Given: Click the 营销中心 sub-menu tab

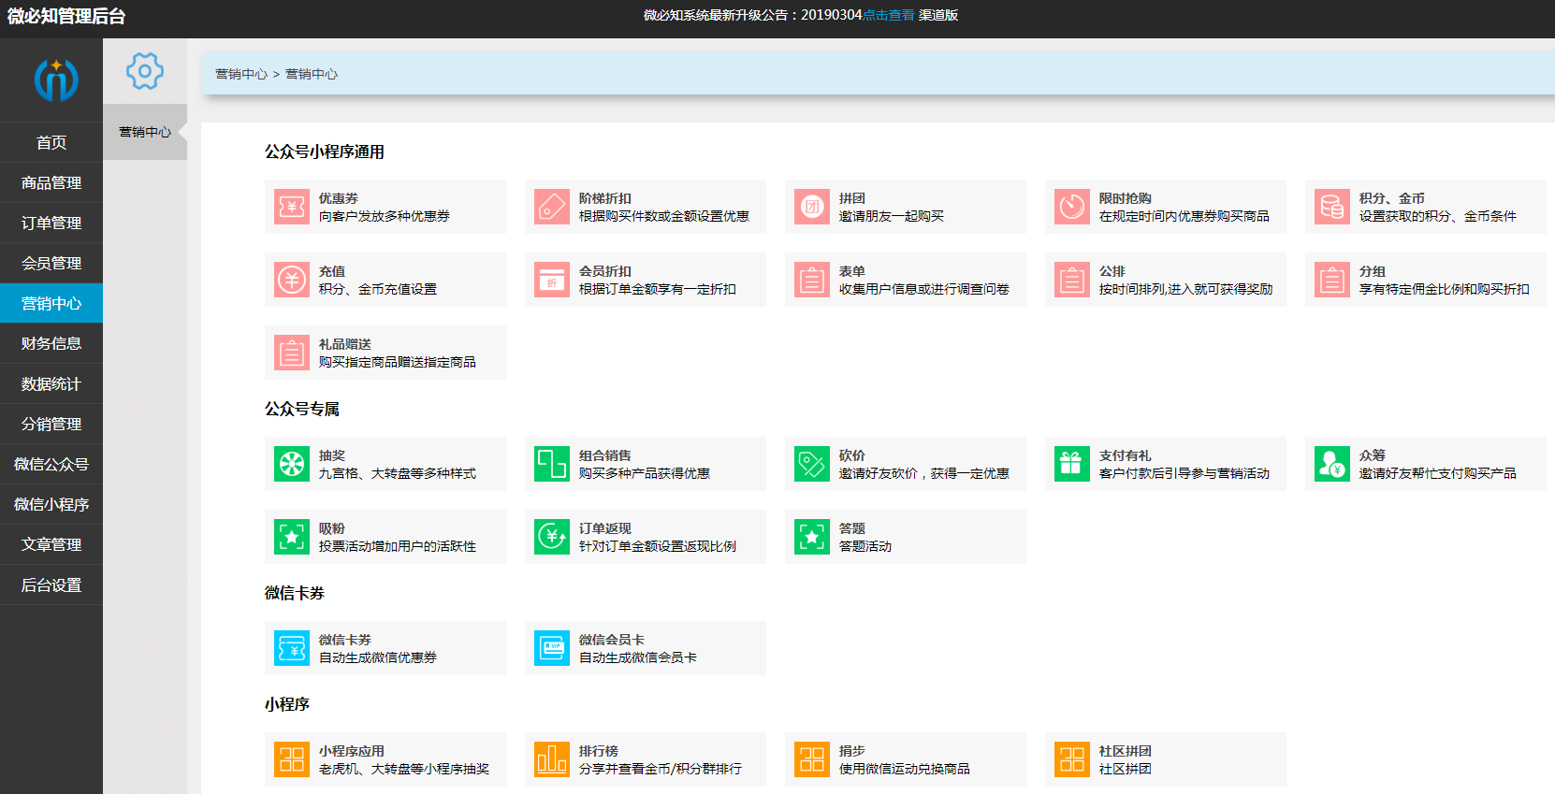Looking at the screenshot, I should pos(145,132).
